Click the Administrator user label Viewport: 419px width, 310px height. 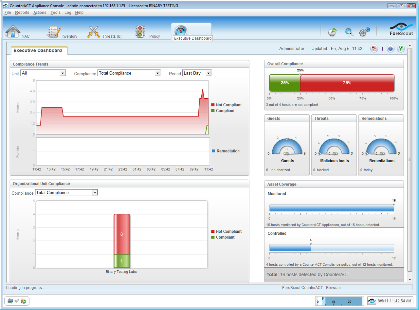tap(292, 48)
